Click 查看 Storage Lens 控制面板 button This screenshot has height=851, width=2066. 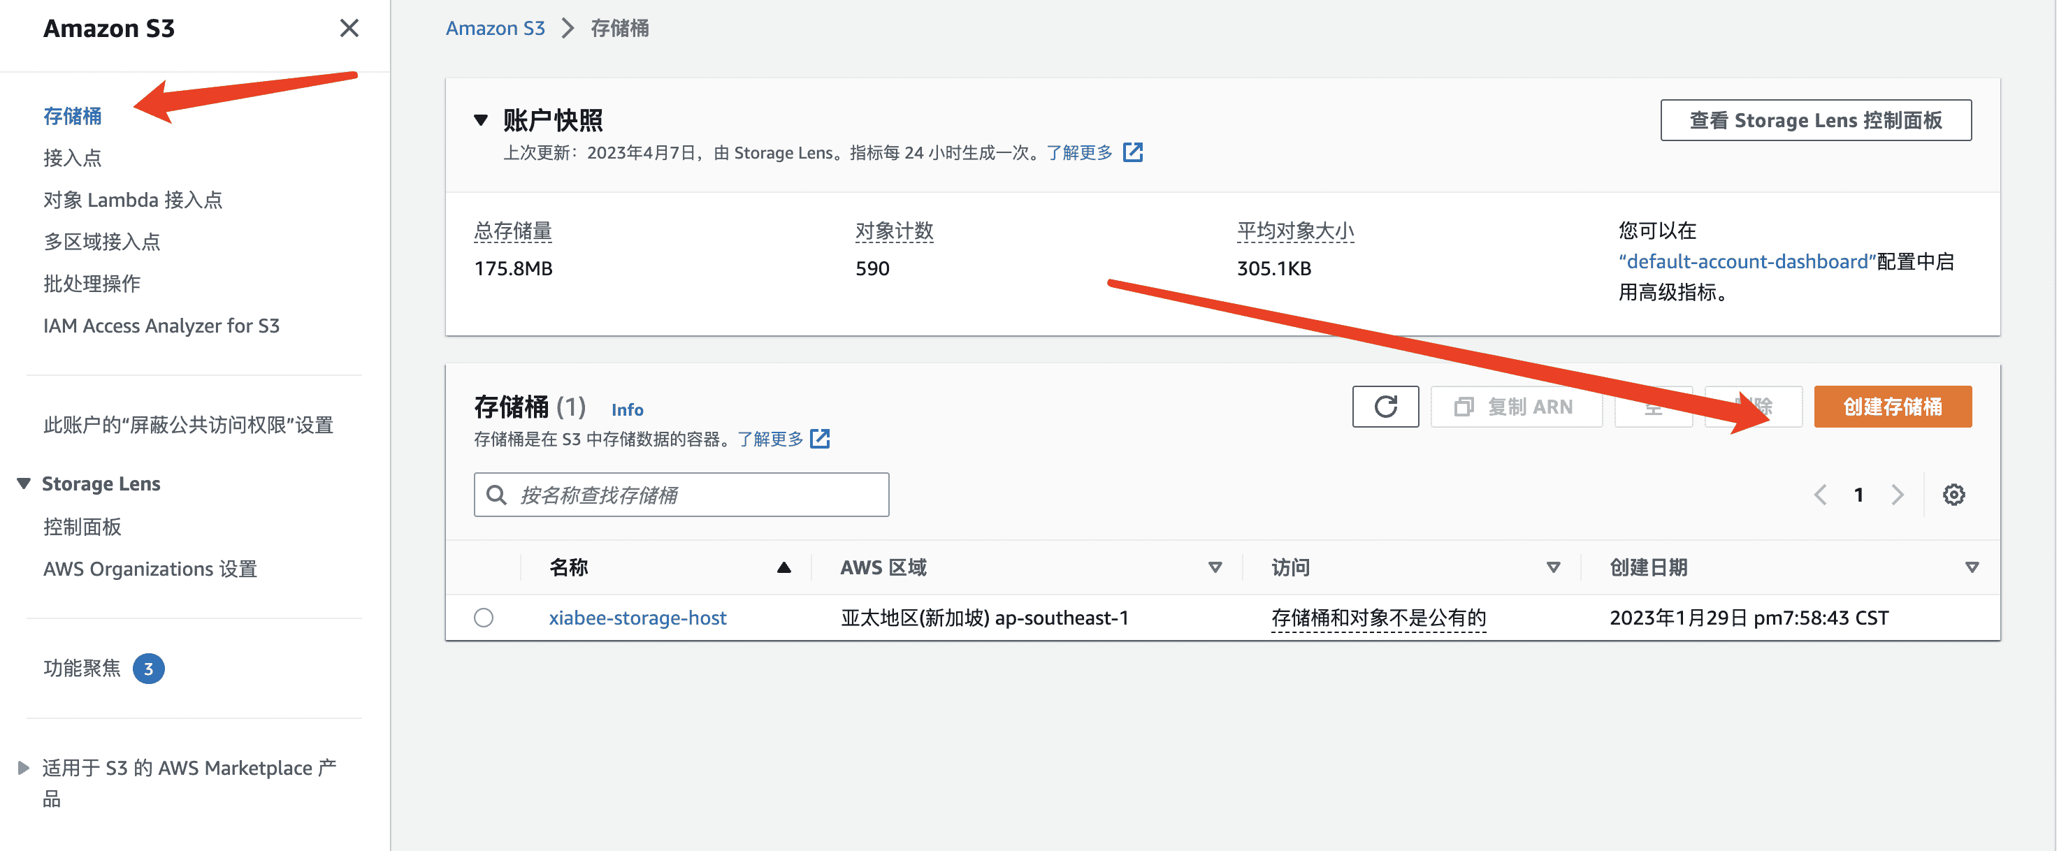[x=1816, y=120]
